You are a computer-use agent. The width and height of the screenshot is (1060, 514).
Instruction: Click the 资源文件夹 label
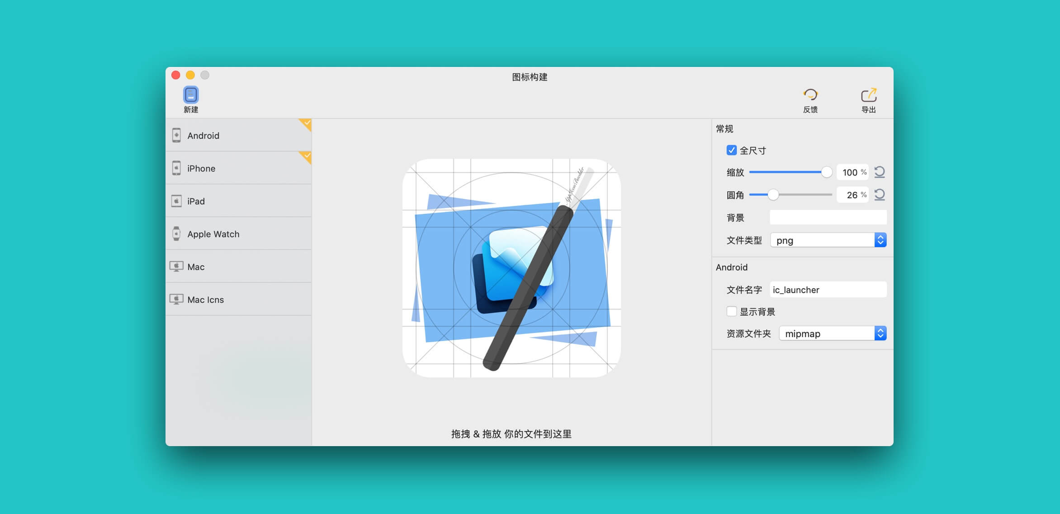coord(748,333)
